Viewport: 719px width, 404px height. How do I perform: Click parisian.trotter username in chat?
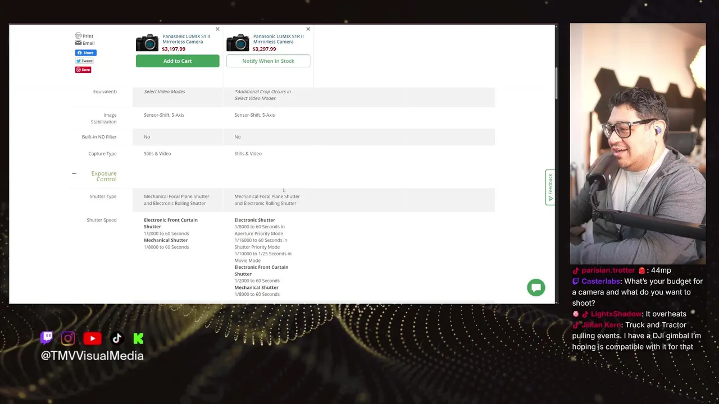point(608,270)
